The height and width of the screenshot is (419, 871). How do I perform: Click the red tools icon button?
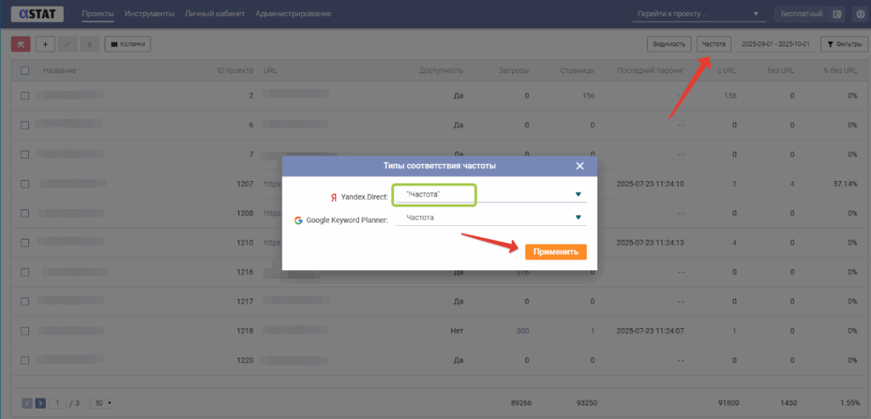coord(21,43)
